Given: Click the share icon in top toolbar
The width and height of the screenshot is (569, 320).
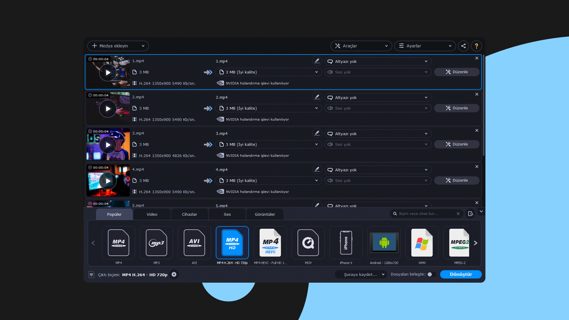Looking at the screenshot, I should point(463,46).
